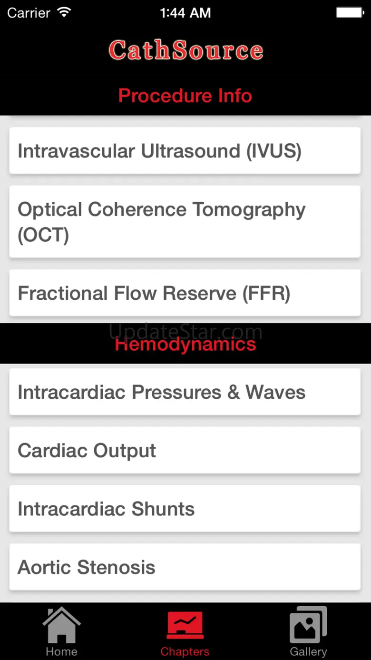Open Intravascular Ultrasound (IVUS) chapter
Image resolution: width=371 pixels, height=660 pixels.
pos(185,151)
